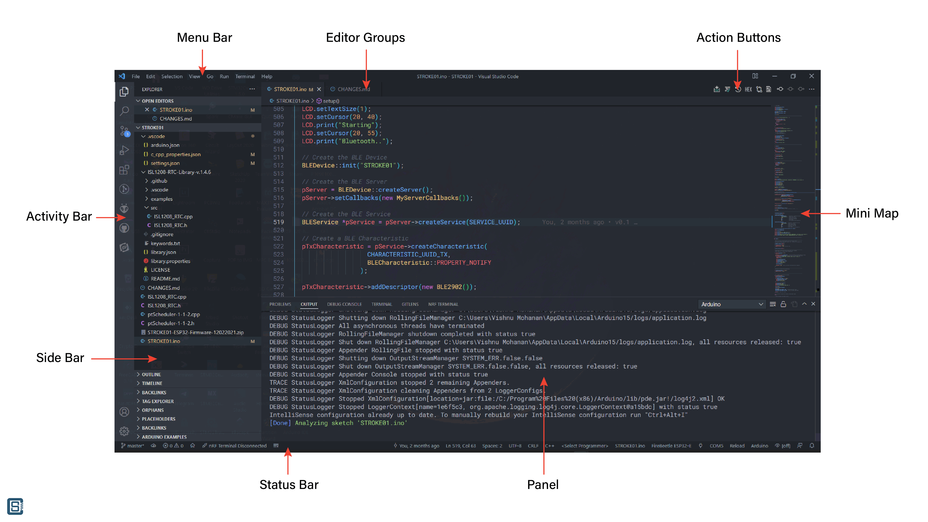Open the File menu
Viewport: 928px width, 522px height.
tap(135, 76)
